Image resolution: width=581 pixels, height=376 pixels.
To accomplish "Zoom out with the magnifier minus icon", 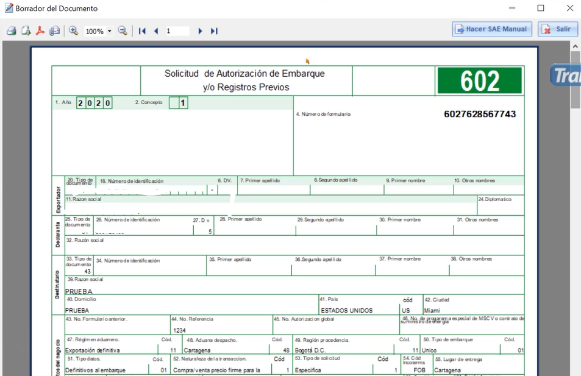I will click(123, 31).
